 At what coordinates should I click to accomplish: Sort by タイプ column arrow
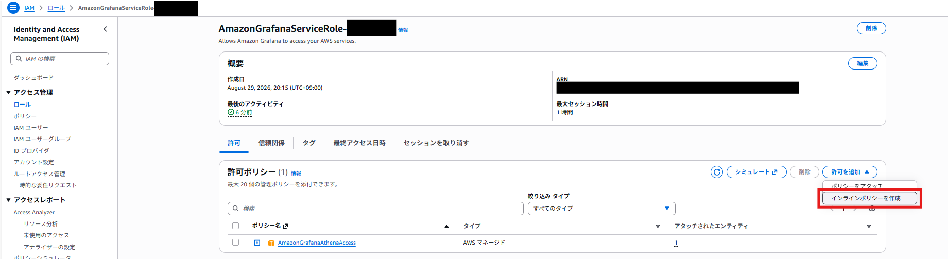[658, 226]
